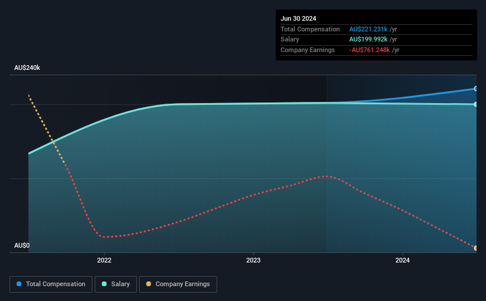Click the 2024 x-axis label

(x=403, y=260)
